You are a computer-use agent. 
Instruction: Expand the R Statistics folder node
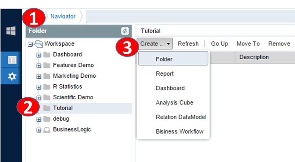coord(39,87)
